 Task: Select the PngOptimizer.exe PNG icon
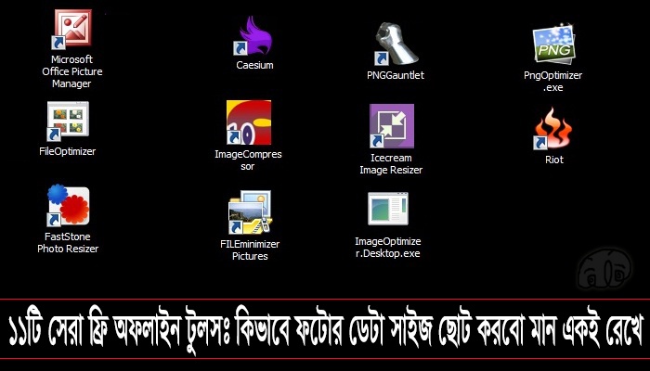(553, 45)
